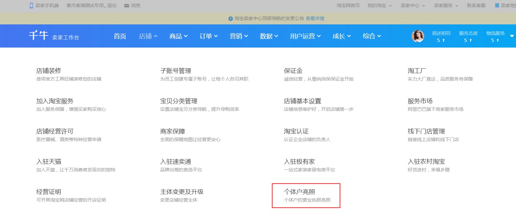Click the seller profile avatar
Screen dimensions: 516x218
point(418,36)
